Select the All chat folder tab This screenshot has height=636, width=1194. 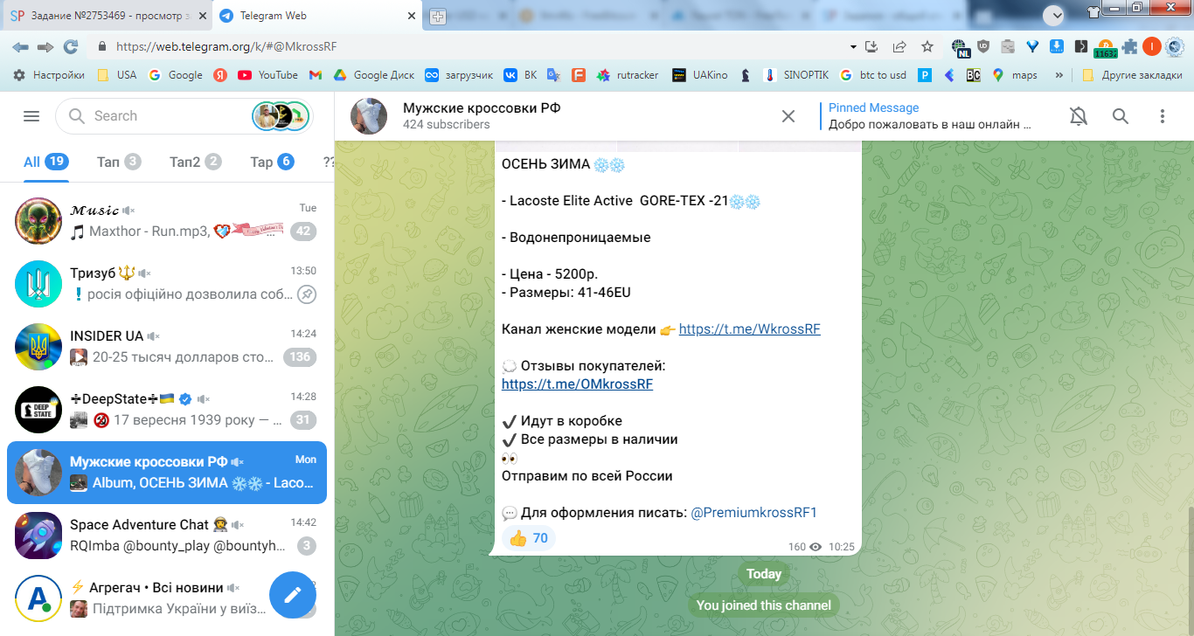pyautogui.click(x=45, y=162)
